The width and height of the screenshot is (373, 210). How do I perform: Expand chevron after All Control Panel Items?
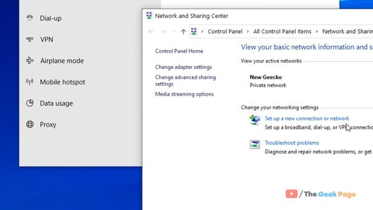(317, 32)
